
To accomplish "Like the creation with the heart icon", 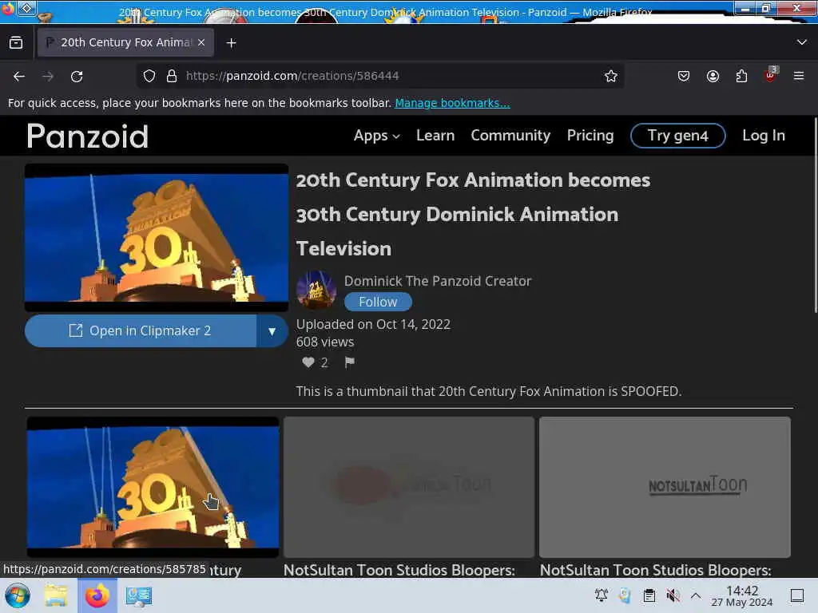I will point(308,362).
